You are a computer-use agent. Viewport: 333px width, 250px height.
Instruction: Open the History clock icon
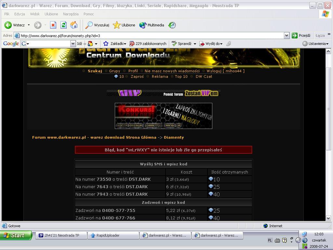coord(172,25)
